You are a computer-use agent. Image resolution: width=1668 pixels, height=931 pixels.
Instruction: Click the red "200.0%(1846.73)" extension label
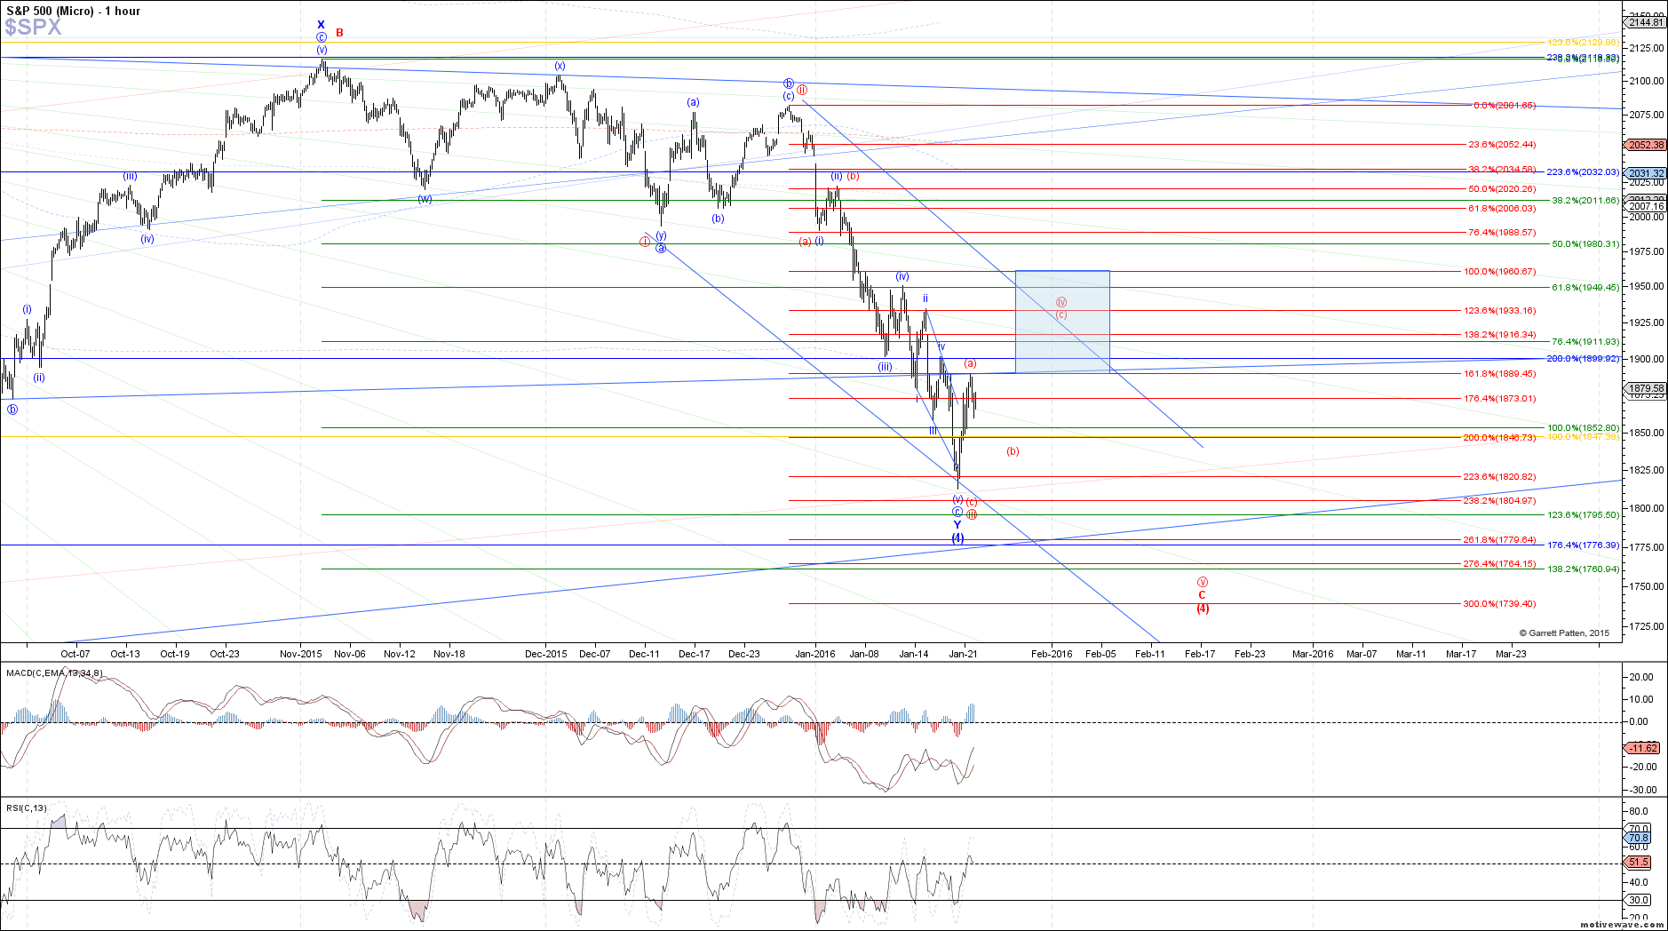point(1499,438)
